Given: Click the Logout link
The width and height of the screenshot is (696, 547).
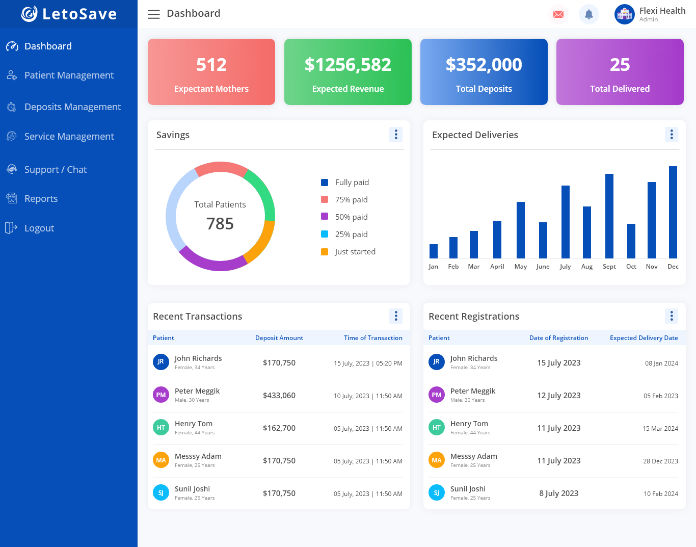Looking at the screenshot, I should pyautogui.click(x=39, y=228).
